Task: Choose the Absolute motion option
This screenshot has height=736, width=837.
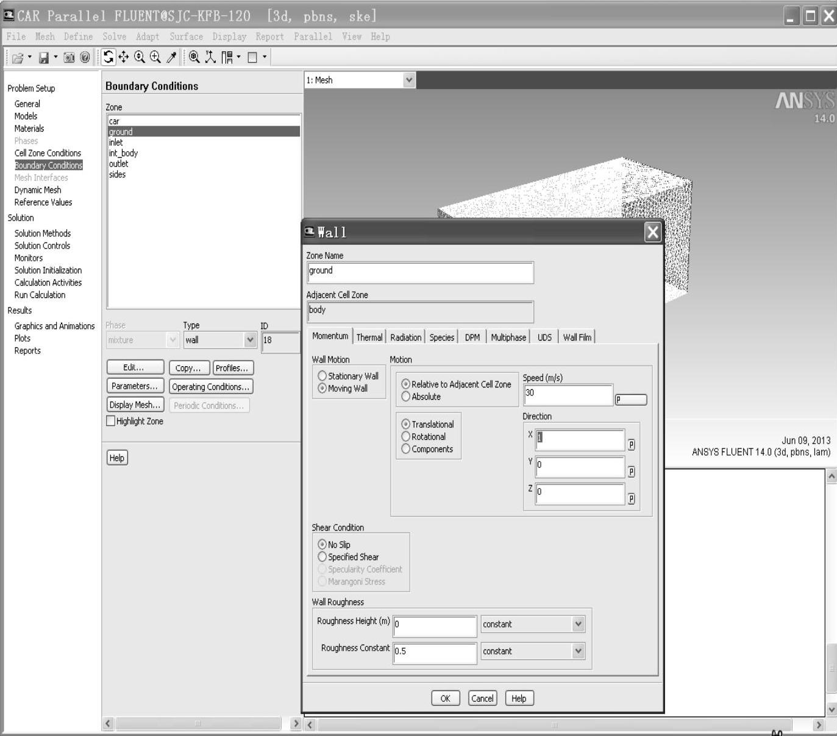Action: click(x=406, y=397)
